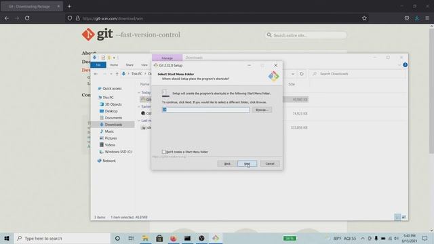Open notification center icon on taskbar

[x=425, y=238]
